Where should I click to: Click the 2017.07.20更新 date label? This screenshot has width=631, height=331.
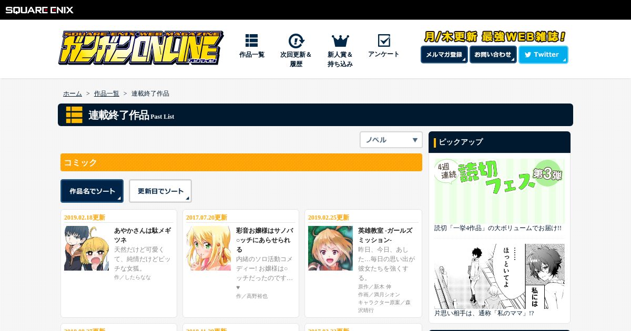point(207,218)
